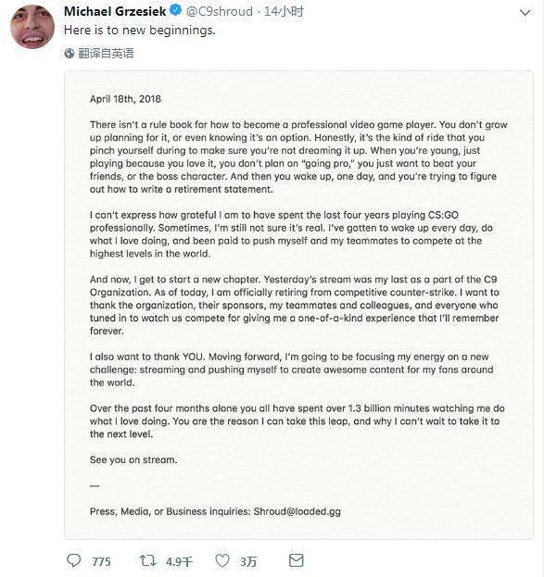Open the attached retirement statement image
This screenshot has height=577, width=544.
pyautogui.click(x=298, y=305)
